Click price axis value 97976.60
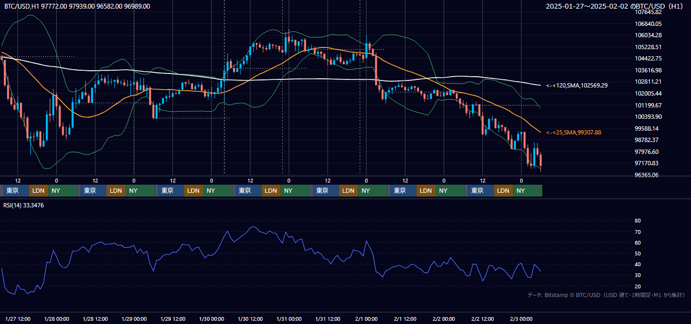 click(647, 152)
